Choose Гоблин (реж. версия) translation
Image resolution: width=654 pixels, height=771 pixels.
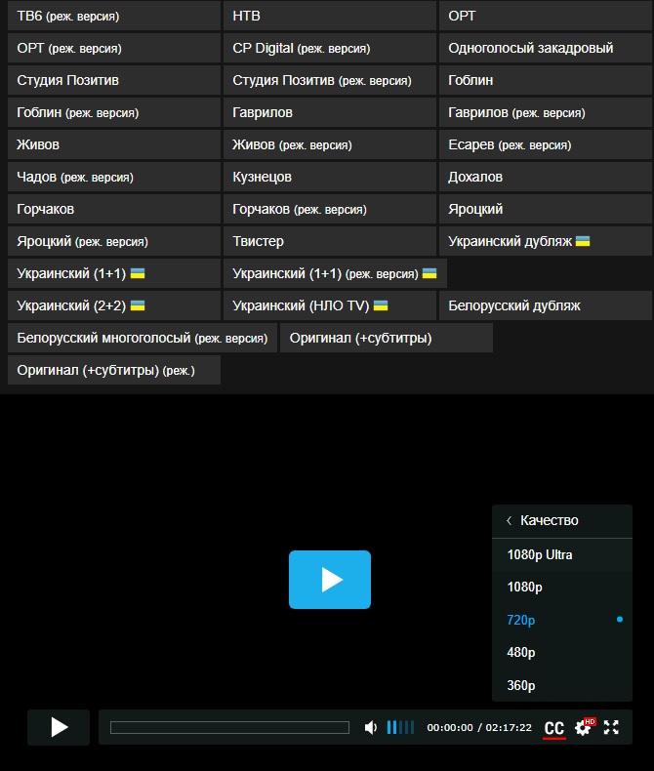[114, 112]
